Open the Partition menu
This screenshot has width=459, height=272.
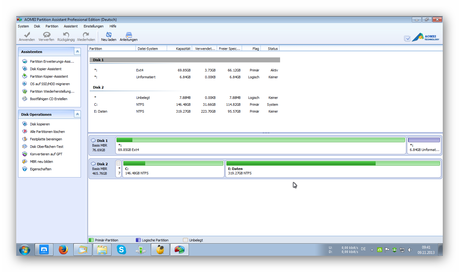pyautogui.click(x=52, y=26)
